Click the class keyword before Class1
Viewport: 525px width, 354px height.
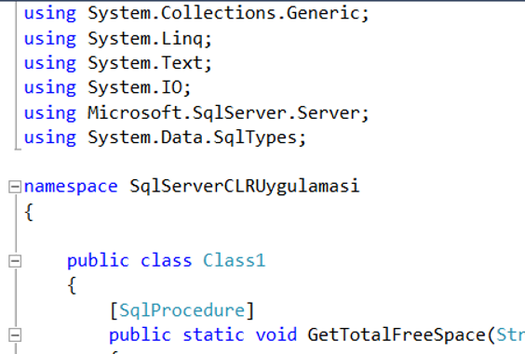tap(166, 261)
